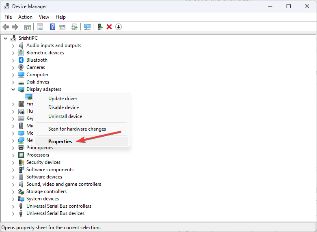
Task: Click the Processors chip icon
Action: click(x=21, y=155)
